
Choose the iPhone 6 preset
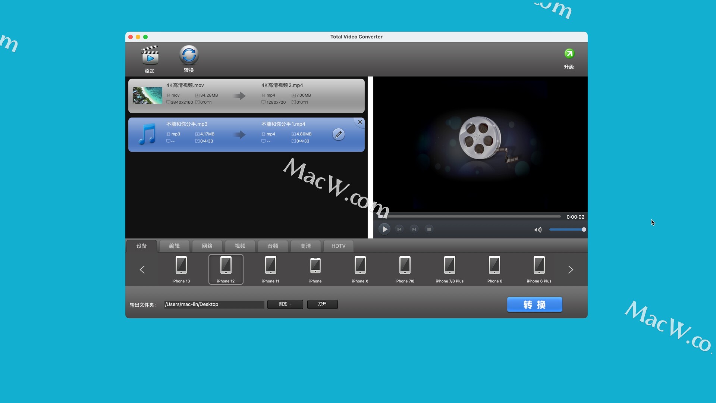(494, 269)
